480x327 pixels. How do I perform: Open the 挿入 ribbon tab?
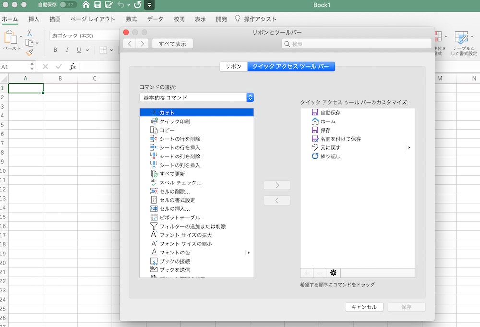[x=34, y=19]
